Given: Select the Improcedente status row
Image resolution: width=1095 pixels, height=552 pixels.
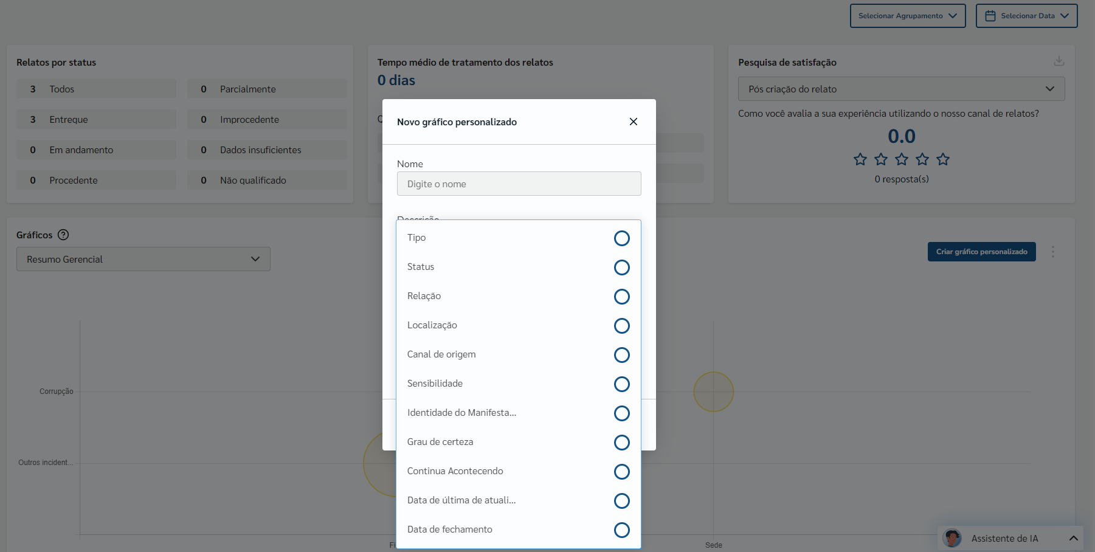Looking at the screenshot, I should [x=267, y=119].
